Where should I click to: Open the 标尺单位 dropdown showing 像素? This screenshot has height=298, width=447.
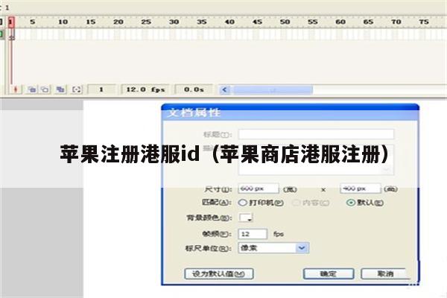pyautogui.click(x=273, y=248)
